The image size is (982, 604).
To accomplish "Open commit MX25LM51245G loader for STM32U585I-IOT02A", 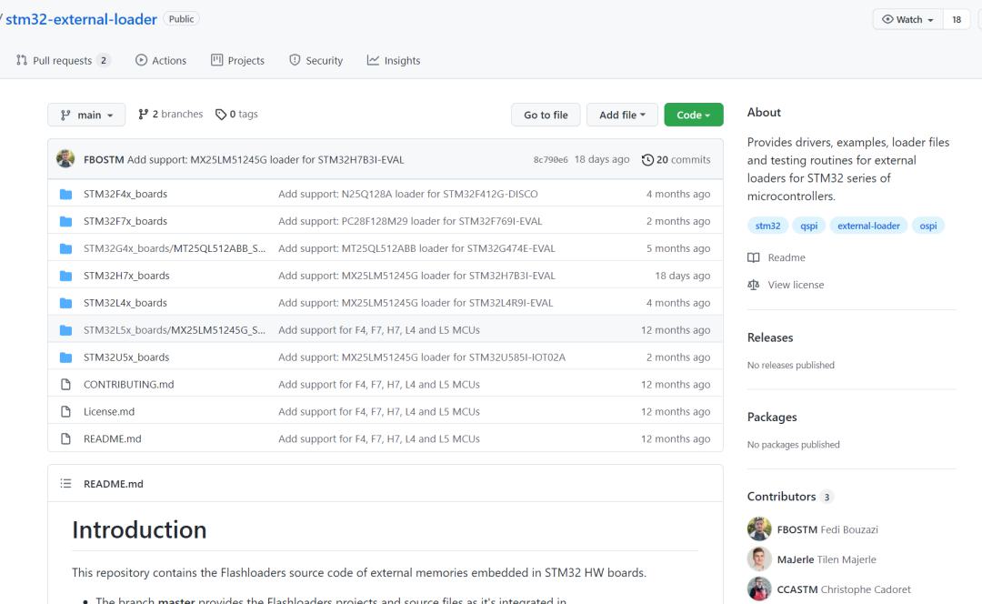I will point(422,357).
